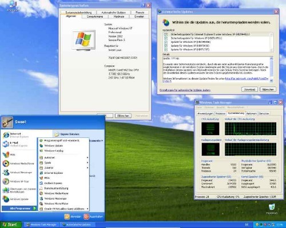The width and height of the screenshot is (286, 228).
Task: Select Hardware tab in Systemeigenschaften
Action: click(x=118, y=17)
